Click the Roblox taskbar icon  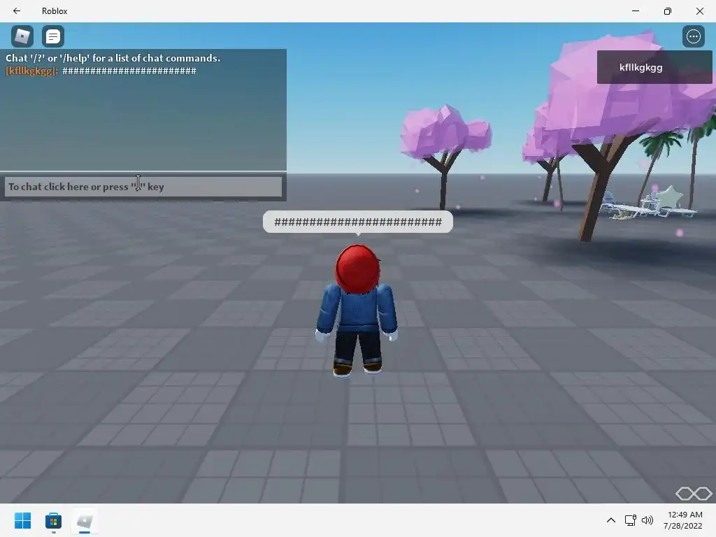coord(85,520)
